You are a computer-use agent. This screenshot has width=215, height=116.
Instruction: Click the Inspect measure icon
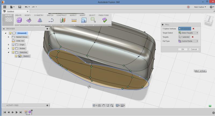coord(74,20)
